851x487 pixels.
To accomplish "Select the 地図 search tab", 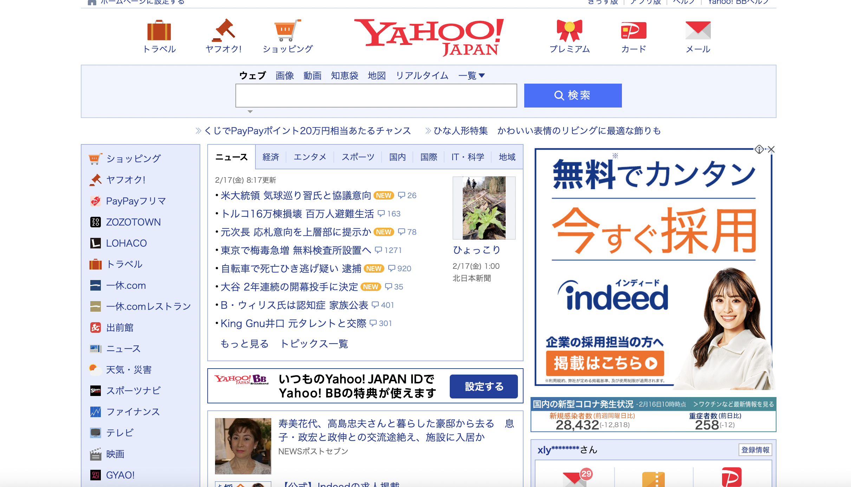I will tap(377, 76).
